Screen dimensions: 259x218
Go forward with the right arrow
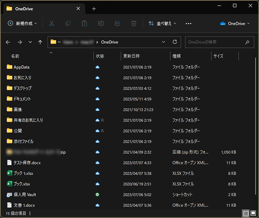[20, 42]
